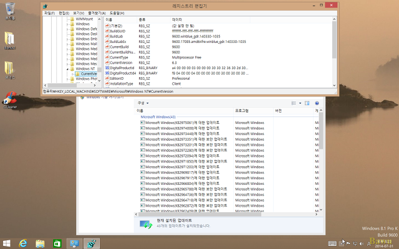Click the string icon of the CurrentBuild value

107,47
